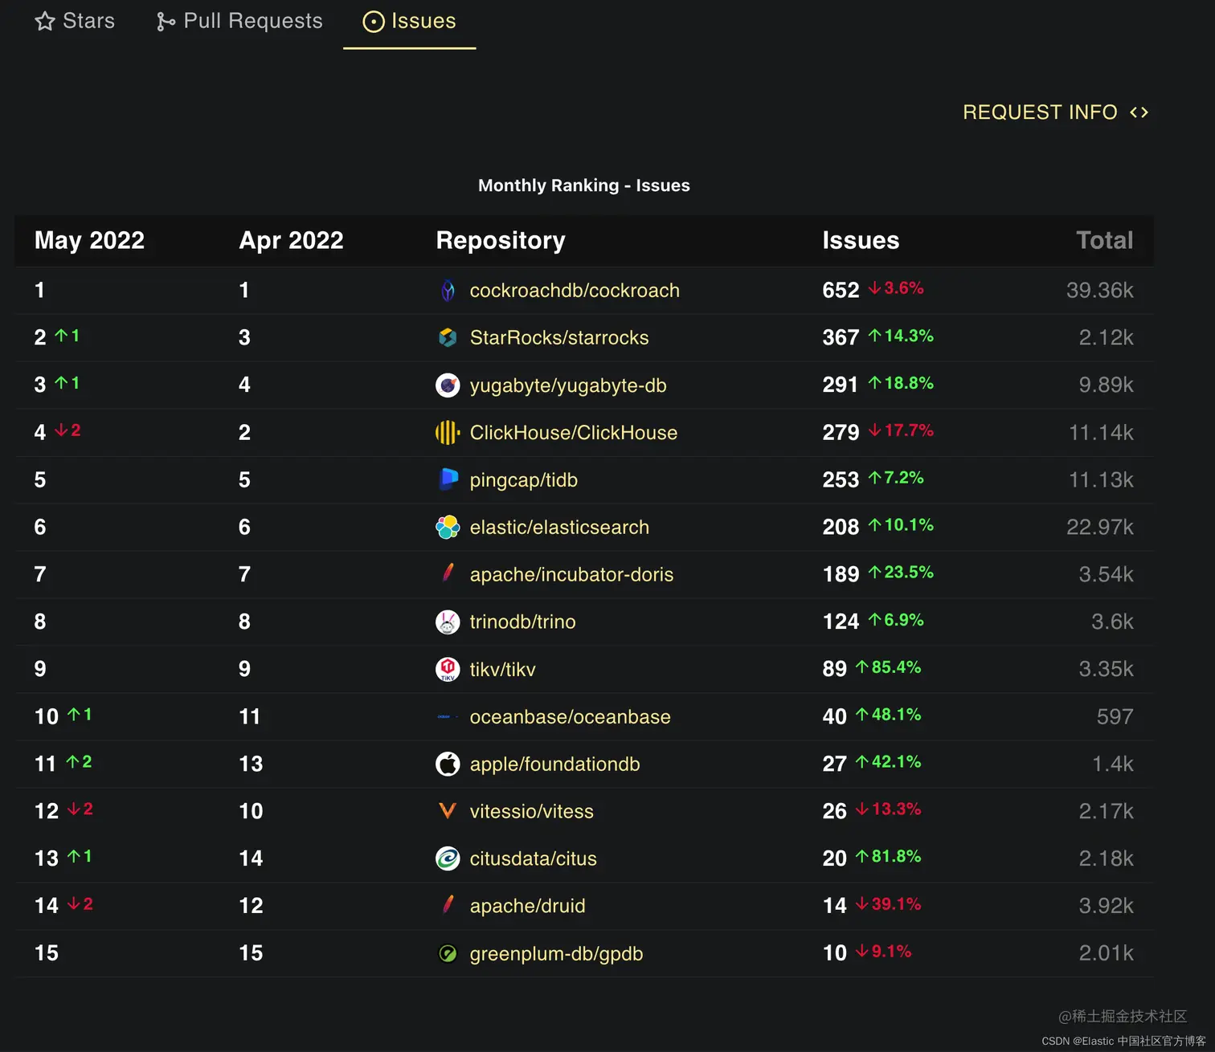
Task: Click the Apple logo icon
Action: pyautogui.click(x=448, y=764)
